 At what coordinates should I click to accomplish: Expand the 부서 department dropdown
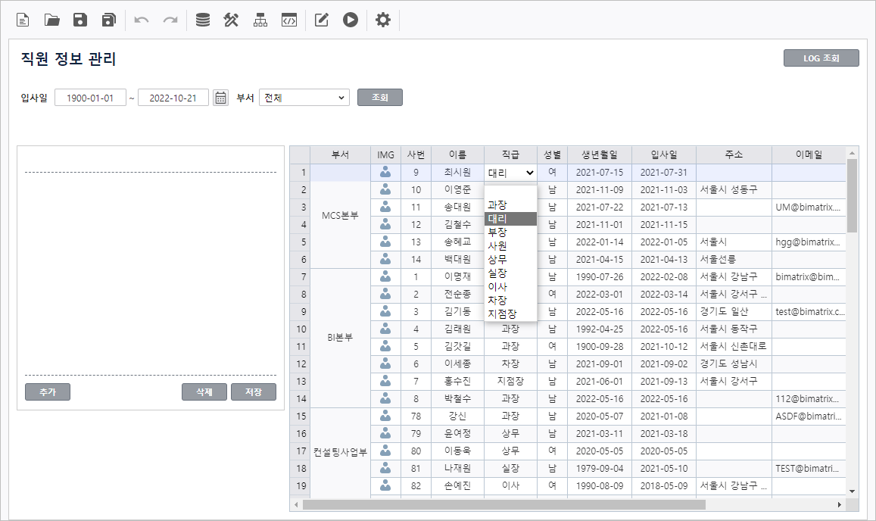[304, 98]
